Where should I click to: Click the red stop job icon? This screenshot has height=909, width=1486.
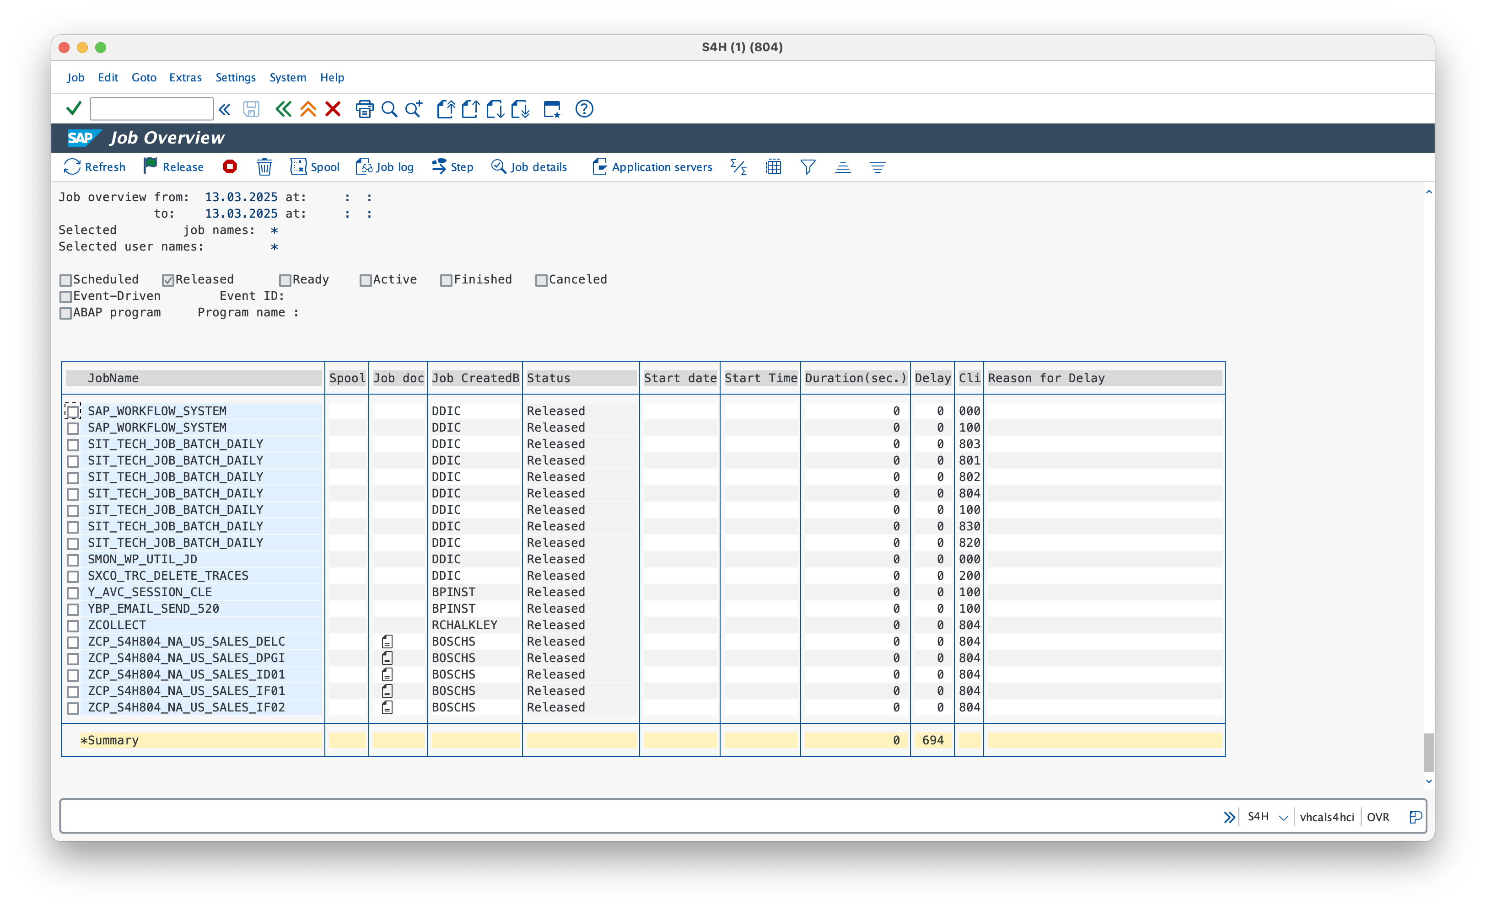[x=230, y=167]
